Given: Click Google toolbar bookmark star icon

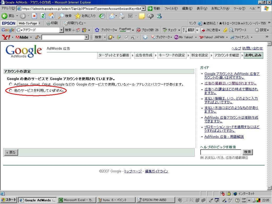Looking at the screenshot, I should click(x=97, y=30).
